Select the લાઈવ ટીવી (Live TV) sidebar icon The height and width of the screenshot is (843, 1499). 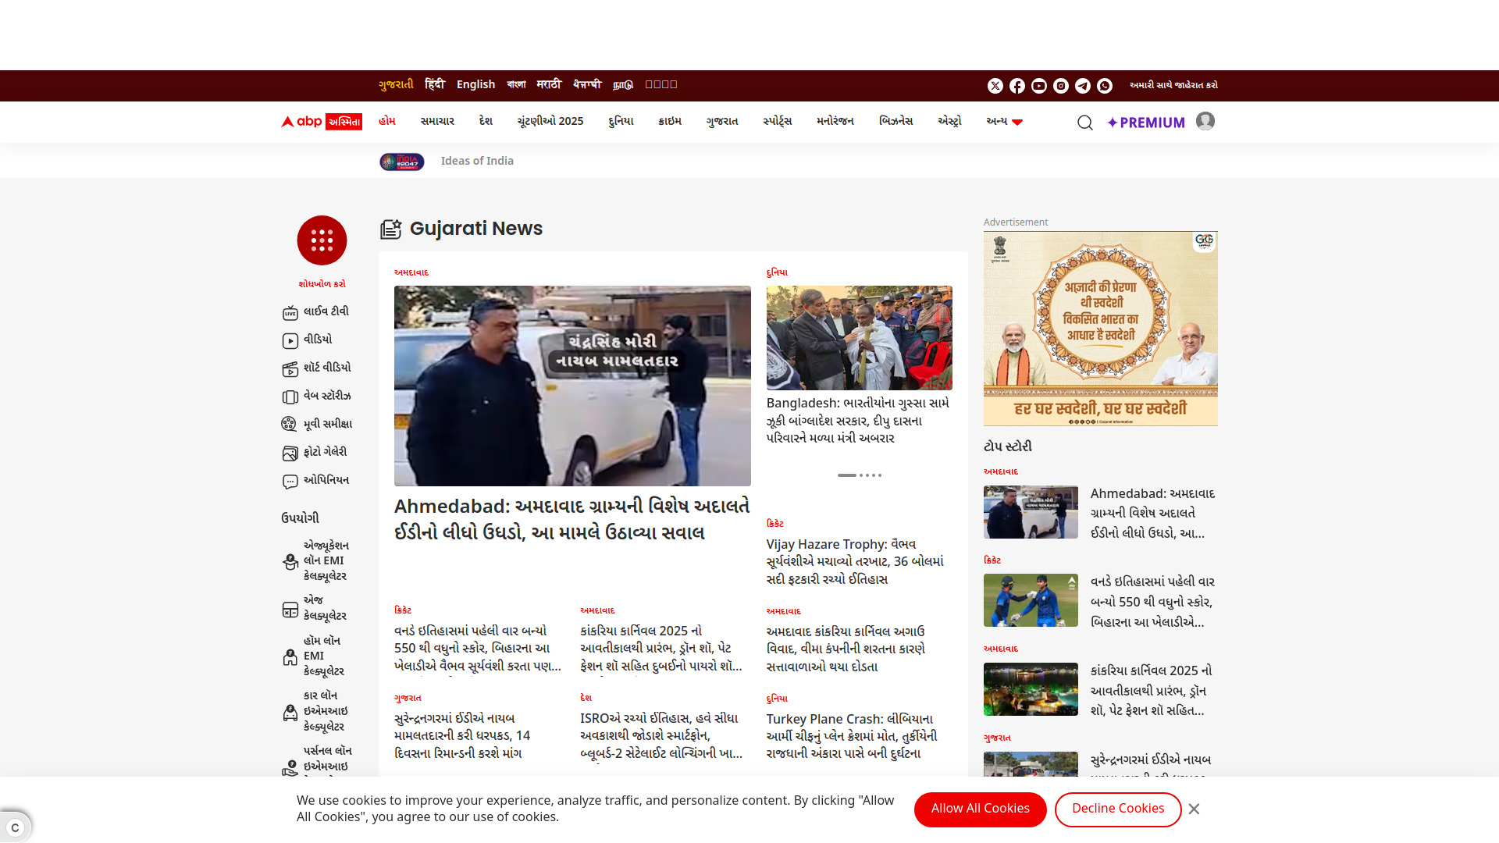click(x=290, y=312)
